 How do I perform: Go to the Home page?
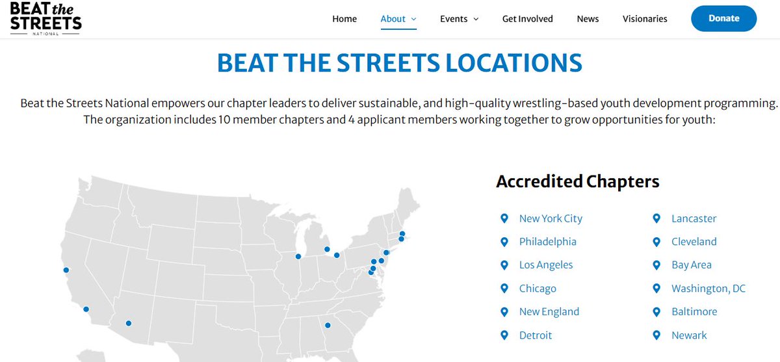[x=344, y=19]
